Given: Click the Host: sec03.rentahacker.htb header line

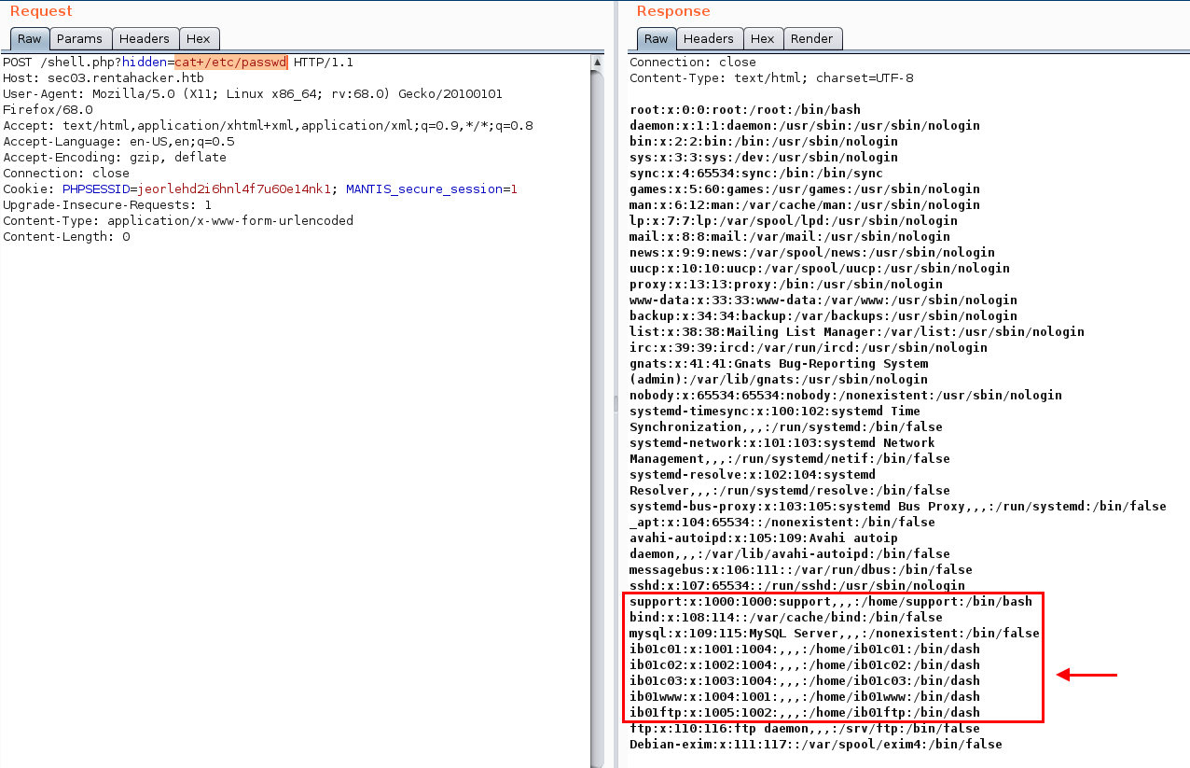Looking at the screenshot, I should [x=104, y=78].
